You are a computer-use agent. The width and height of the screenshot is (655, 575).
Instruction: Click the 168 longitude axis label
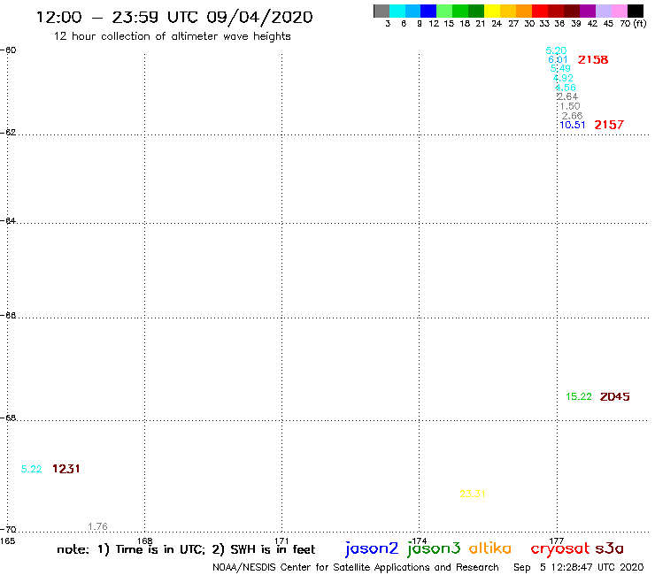pyautogui.click(x=145, y=540)
